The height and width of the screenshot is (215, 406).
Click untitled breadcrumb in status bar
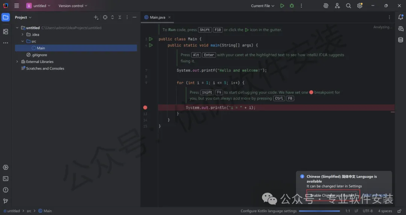(x=12, y=211)
